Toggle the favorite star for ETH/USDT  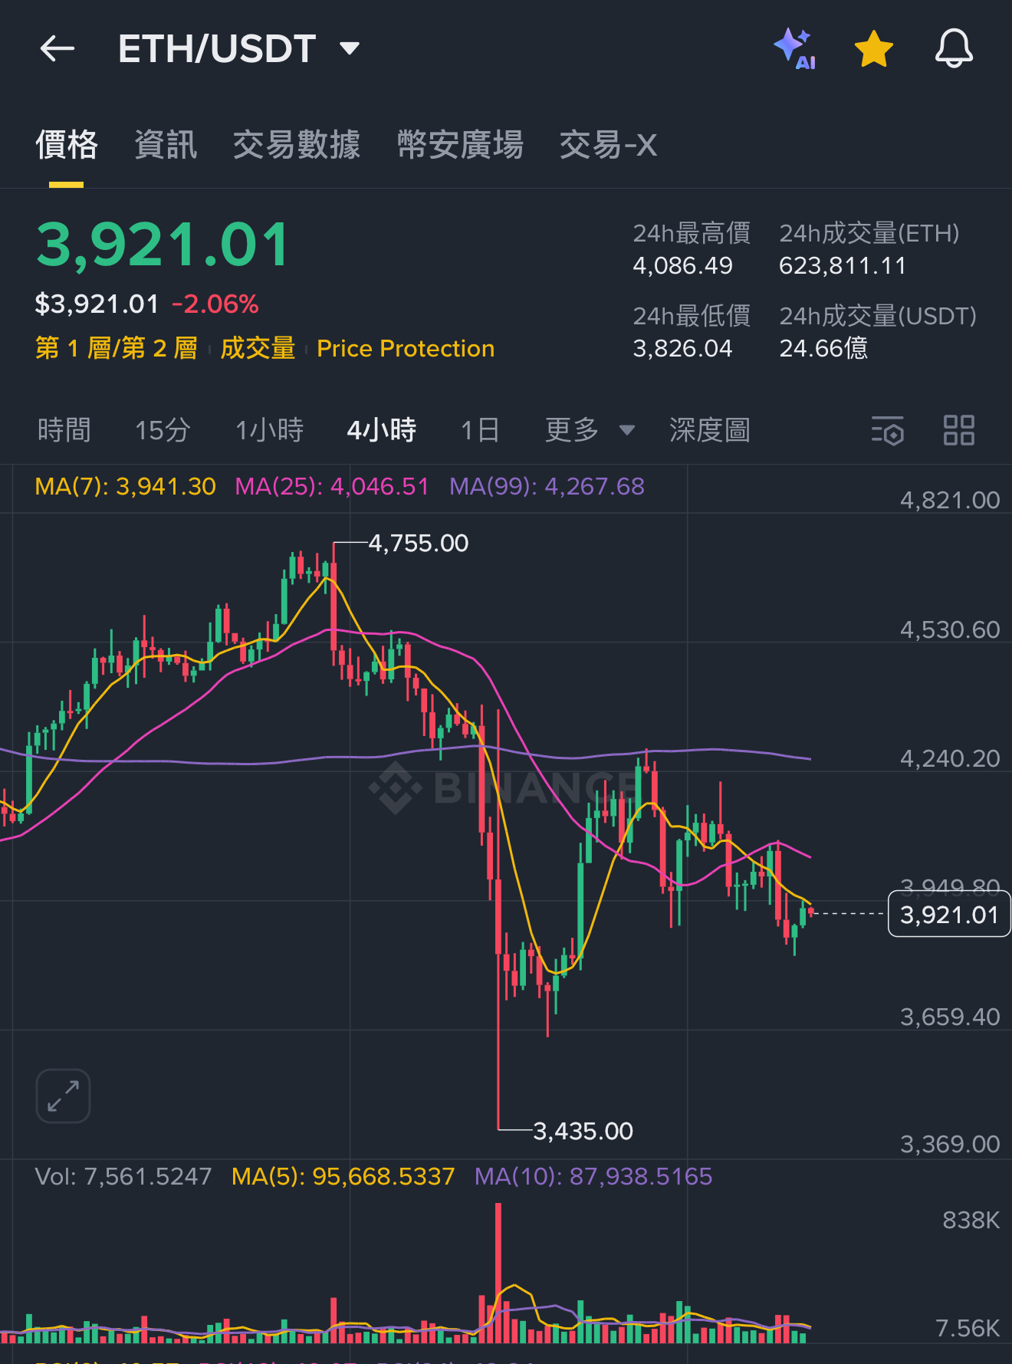click(873, 49)
